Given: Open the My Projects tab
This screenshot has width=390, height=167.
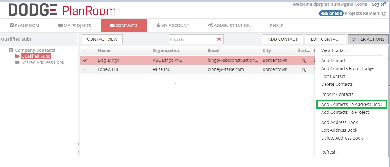Looking at the screenshot, I should coord(75,26).
